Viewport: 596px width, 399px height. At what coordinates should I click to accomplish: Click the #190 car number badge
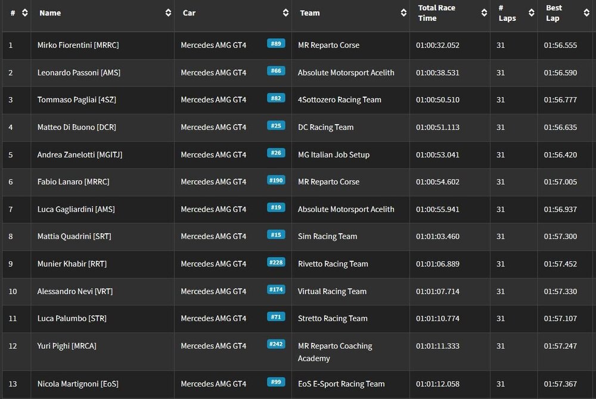pyautogui.click(x=276, y=180)
